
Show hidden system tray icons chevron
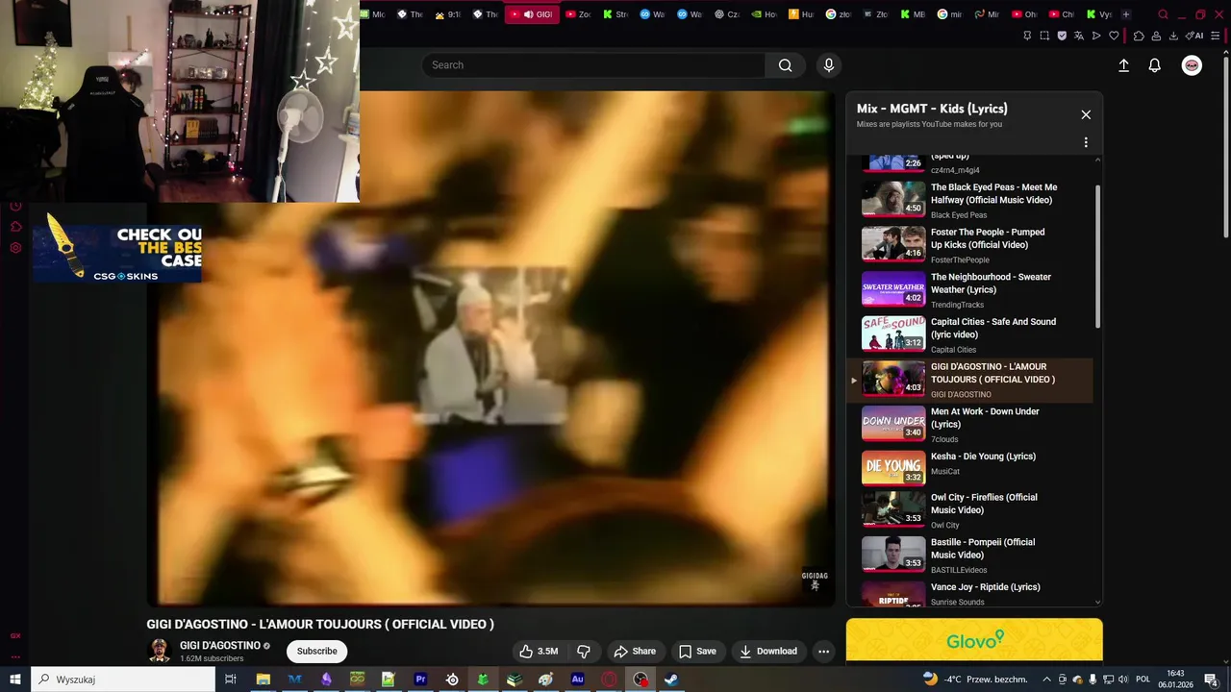[1046, 680]
